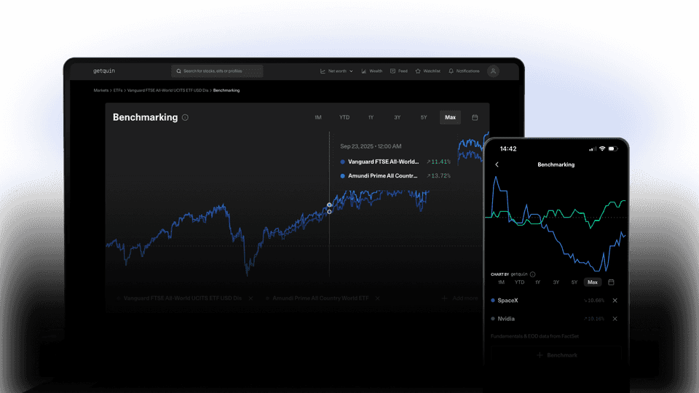Click the Watchlist star icon
The image size is (699, 393).
[418, 71]
